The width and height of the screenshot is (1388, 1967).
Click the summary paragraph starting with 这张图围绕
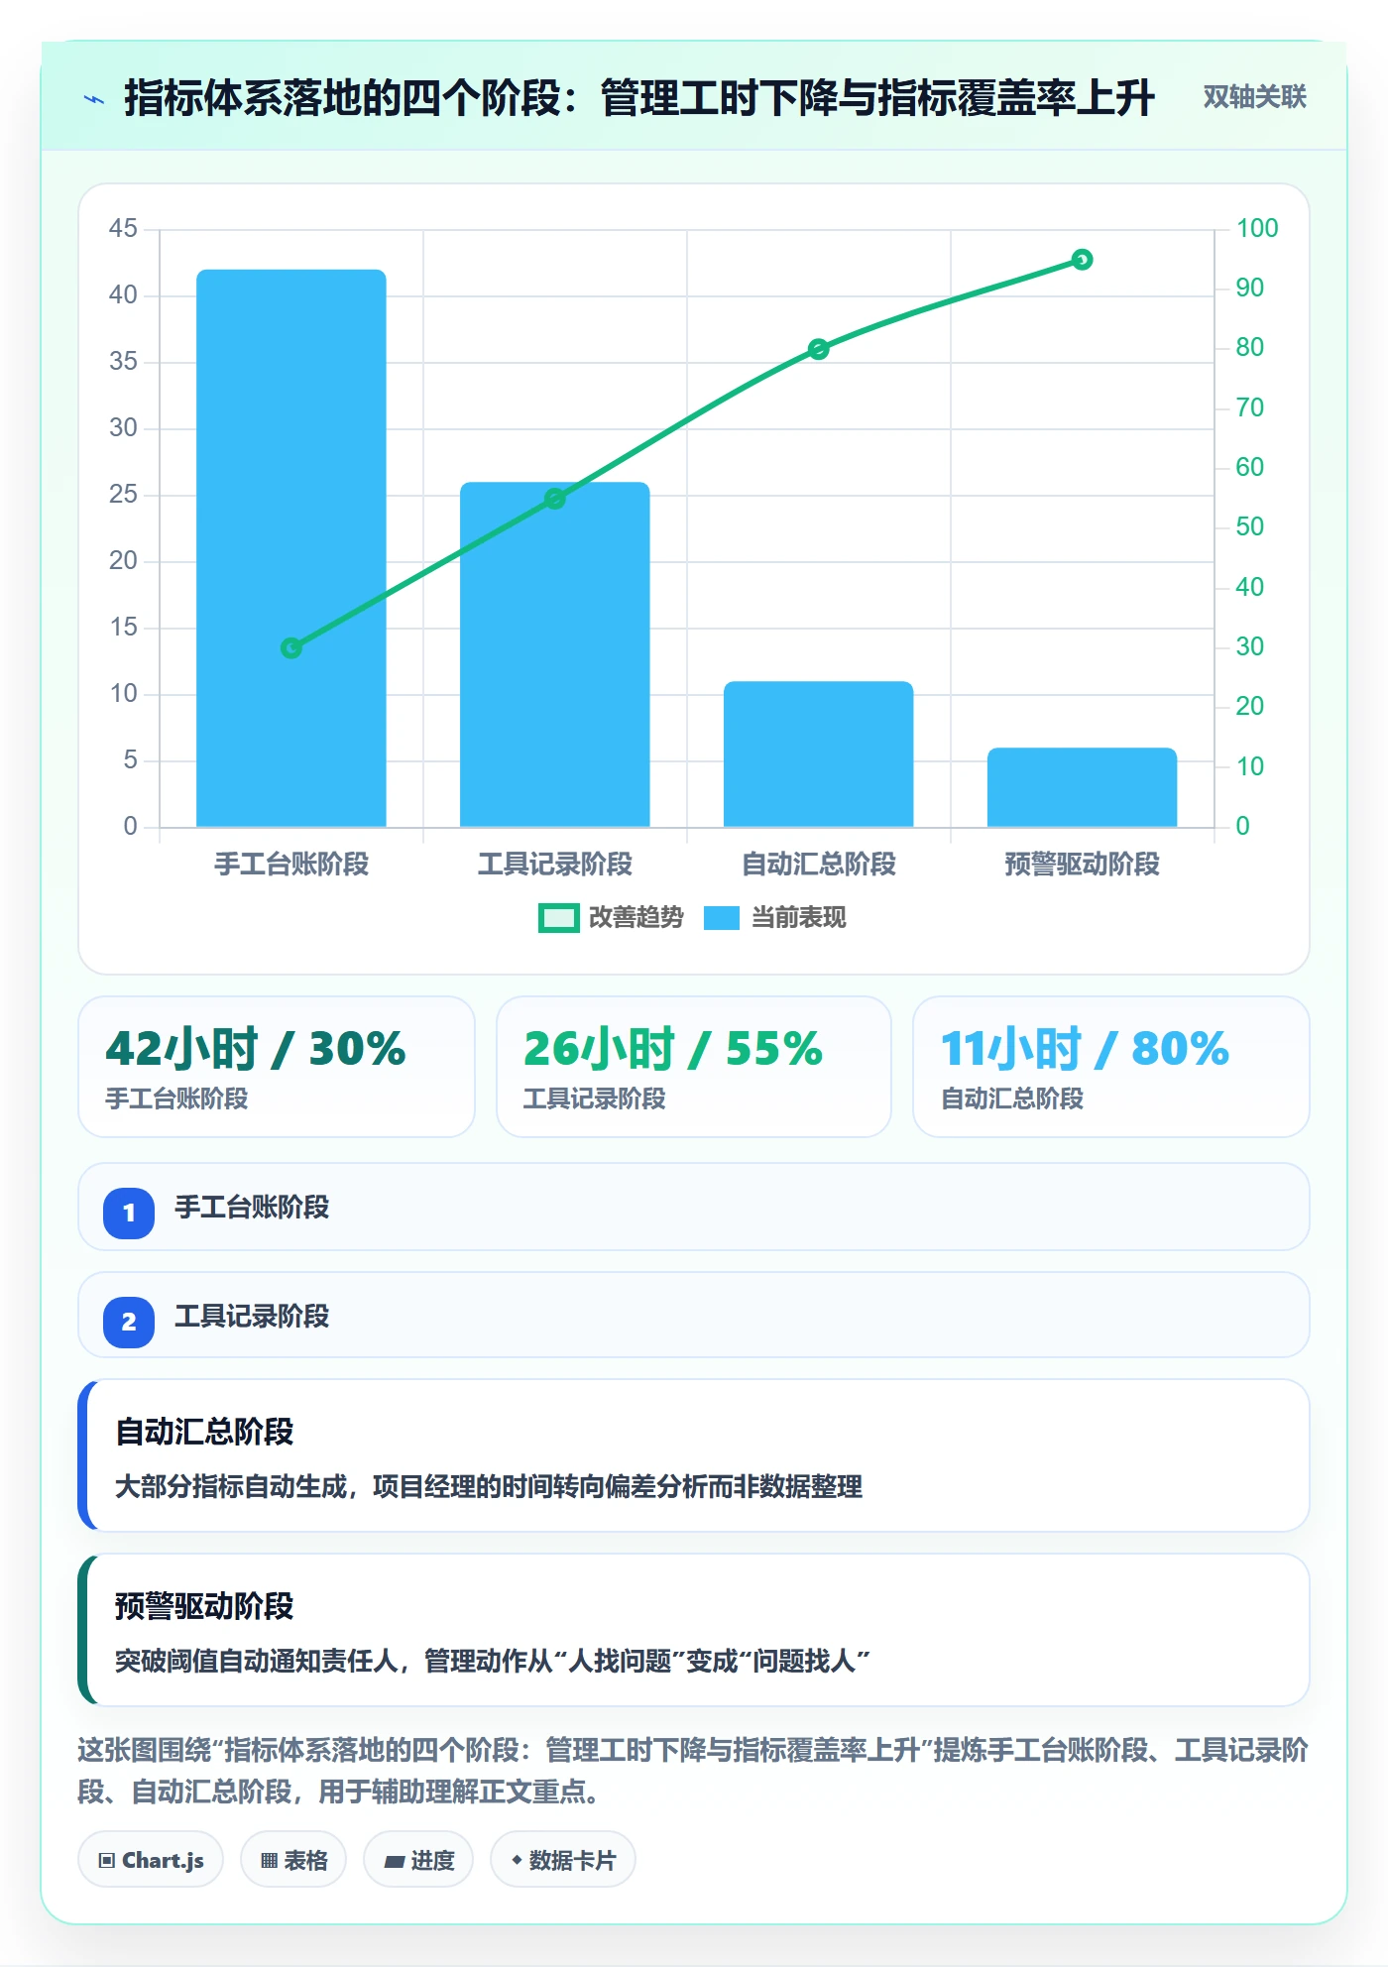click(x=694, y=1771)
